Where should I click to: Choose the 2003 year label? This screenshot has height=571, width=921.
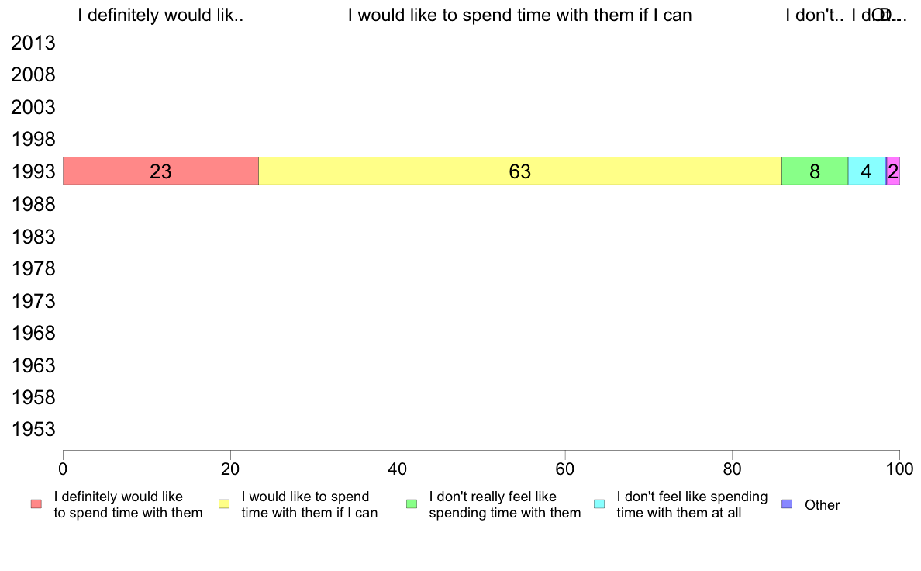33,107
